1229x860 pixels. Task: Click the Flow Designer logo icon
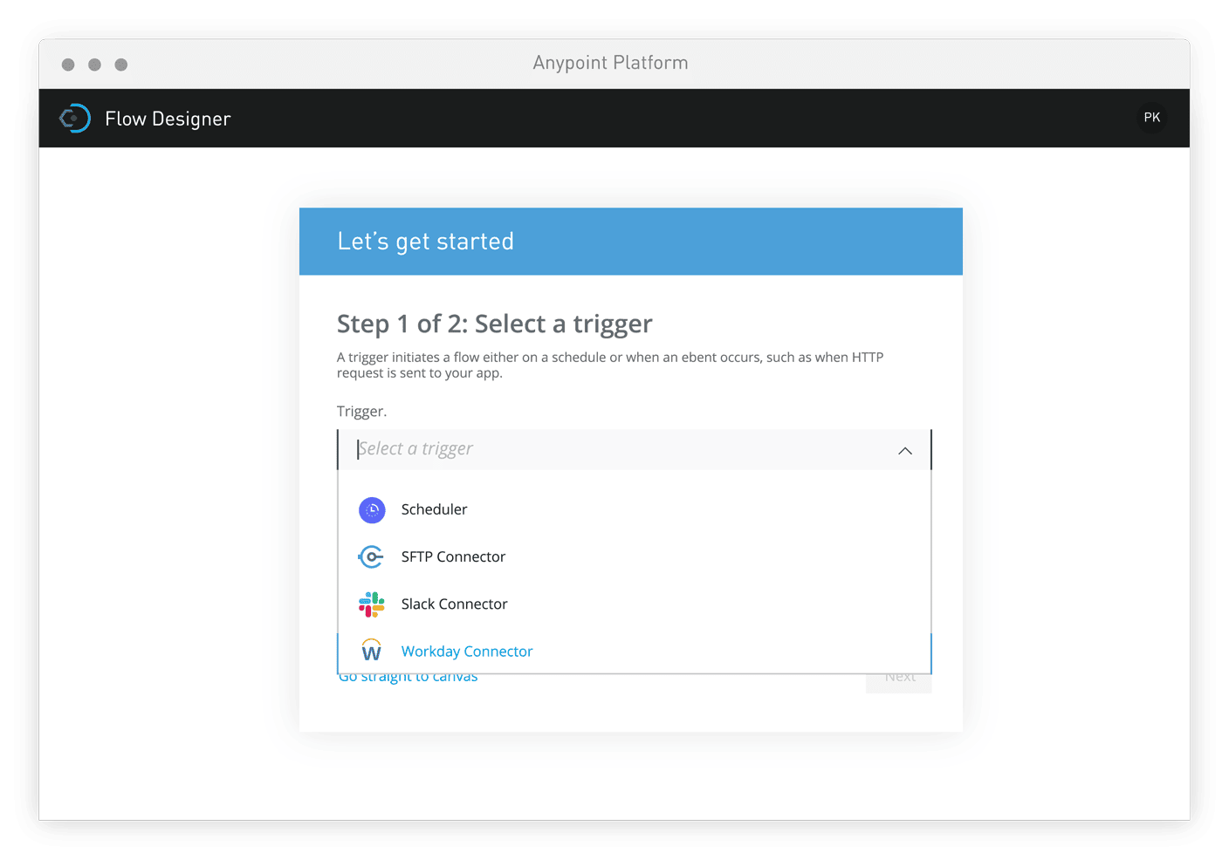click(x=74, y=119)
